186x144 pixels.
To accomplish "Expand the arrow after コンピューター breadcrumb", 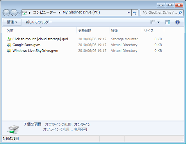I will tap(59, 13).
